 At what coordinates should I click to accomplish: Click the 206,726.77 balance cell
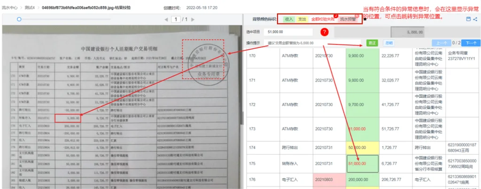(396, 180)
